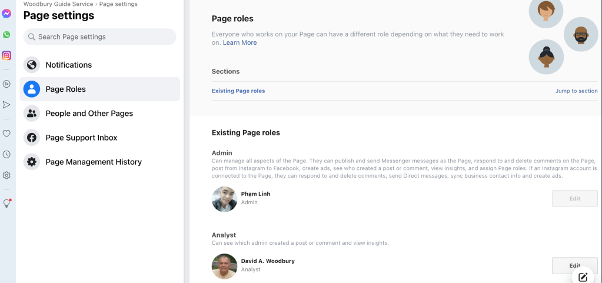The width and height of the screenshot is (602, 283).
Task: Follow the Learn More link
Action: click(x=240, y=43)
